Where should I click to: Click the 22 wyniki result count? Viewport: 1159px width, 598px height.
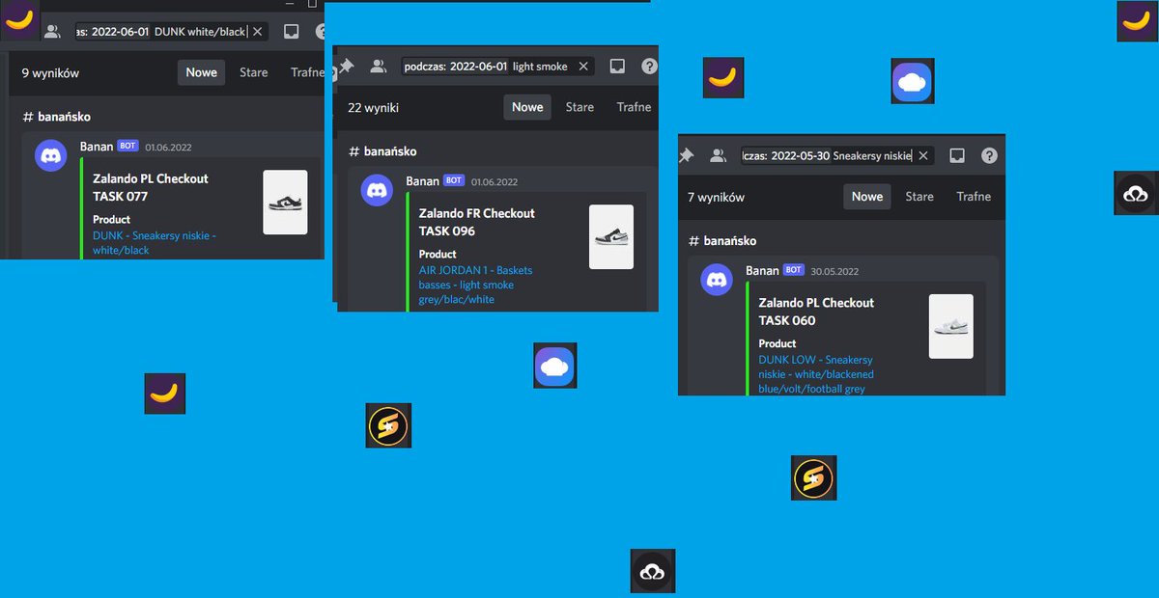[373, 108]
